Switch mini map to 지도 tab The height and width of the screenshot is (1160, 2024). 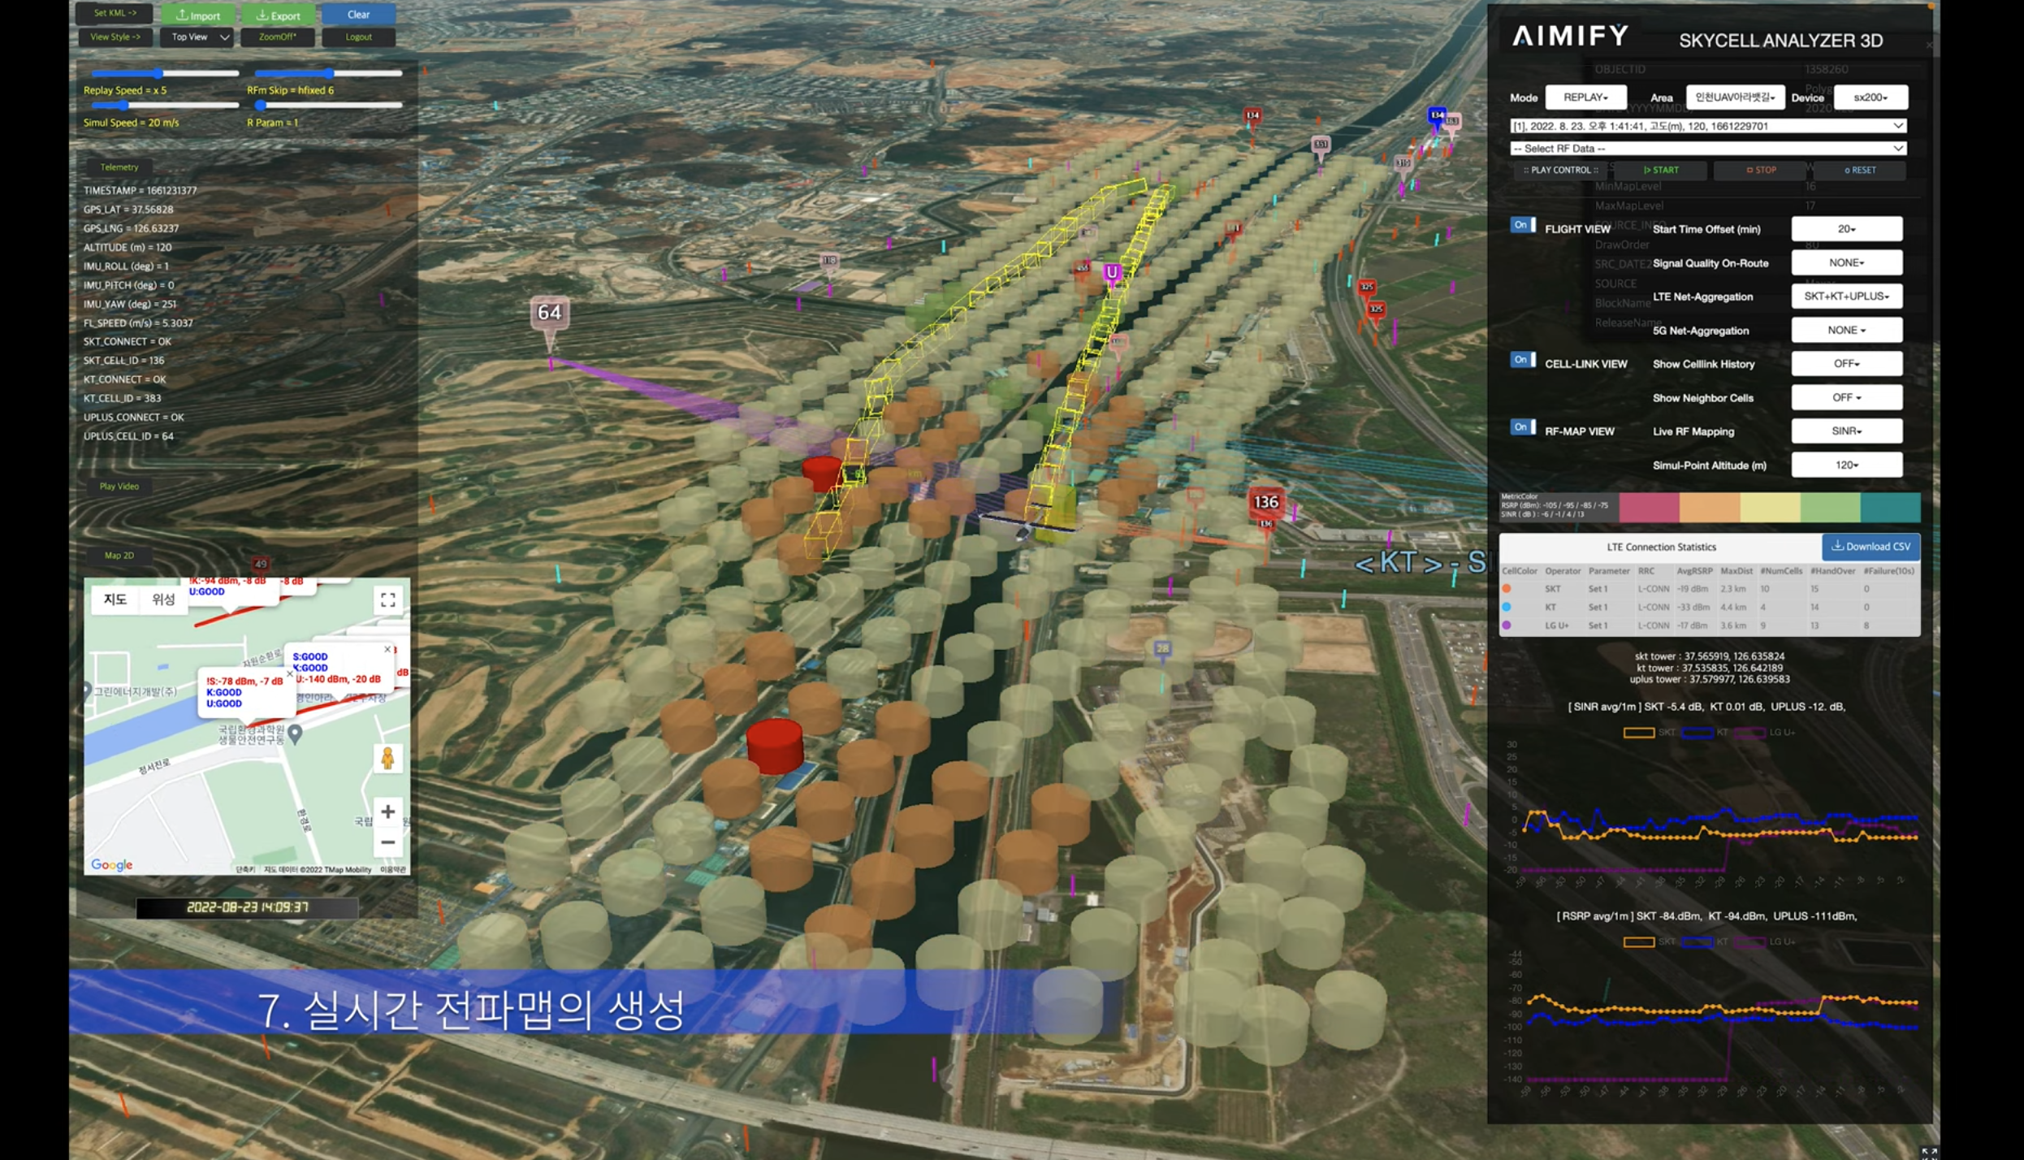point(115,599)
